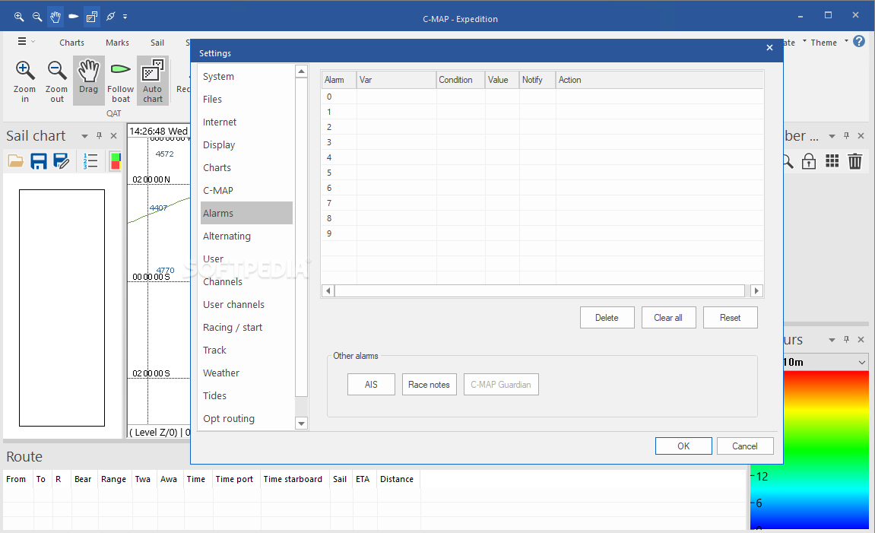The image size is (875, 533).
Task: Select System in Settings list
Action: pos(246,77)
